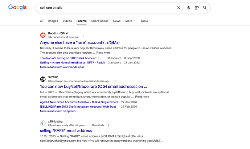Open three-dot menu for the Reddit result
The height and width of the screenshot is (149, 250).
pyautogui.click(x=83, y=37)
